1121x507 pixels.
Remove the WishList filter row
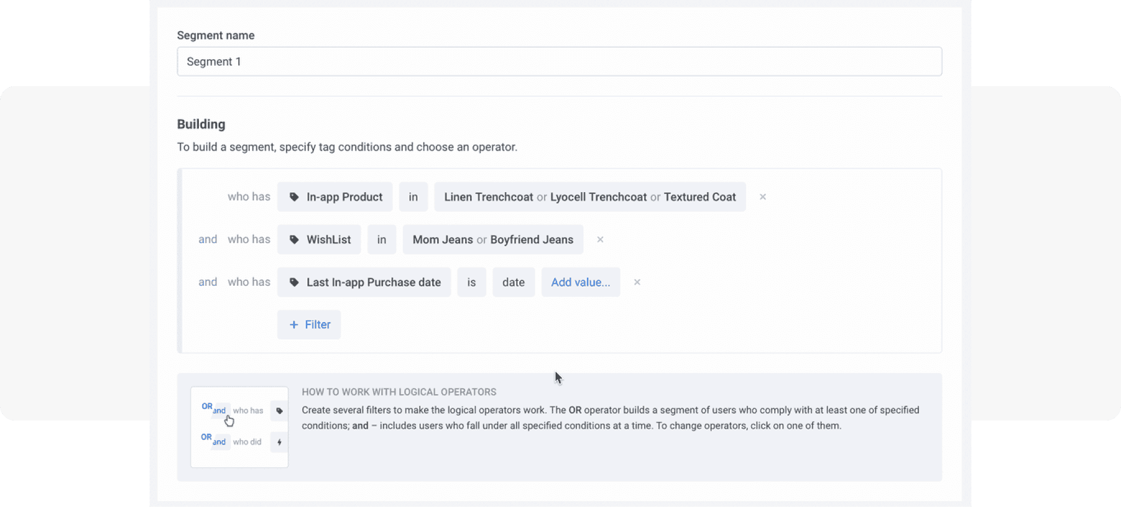[600, 240]
